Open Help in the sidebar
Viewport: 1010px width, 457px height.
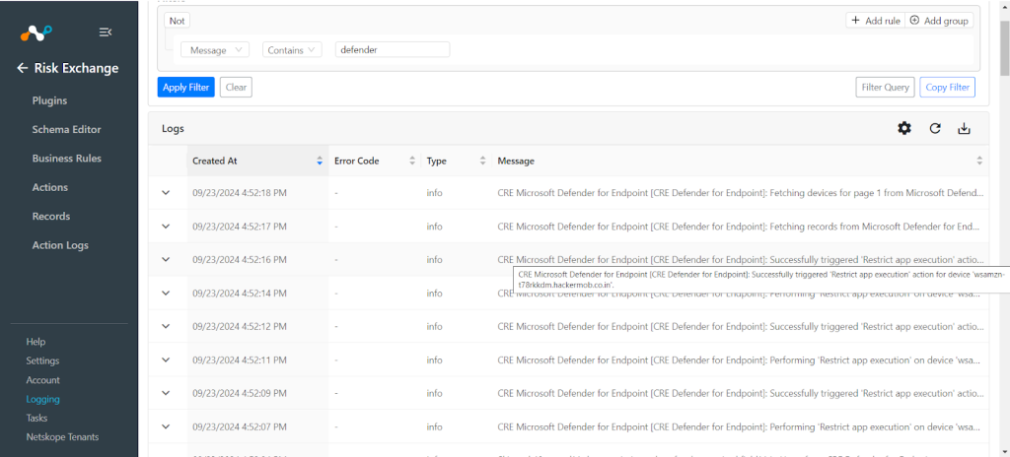36,342
